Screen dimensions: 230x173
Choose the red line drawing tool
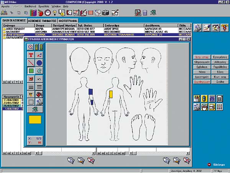coord(31,63)
